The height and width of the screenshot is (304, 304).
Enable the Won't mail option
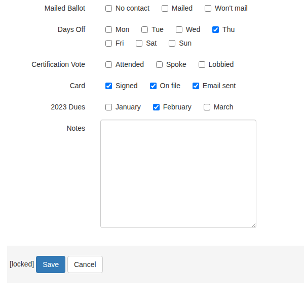pyautogui.click(x=208, y=8)
